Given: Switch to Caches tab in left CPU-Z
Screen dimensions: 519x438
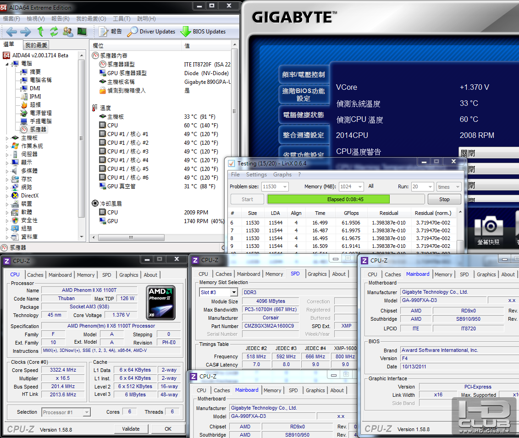Looking at the screenshot, I should 35,275.
